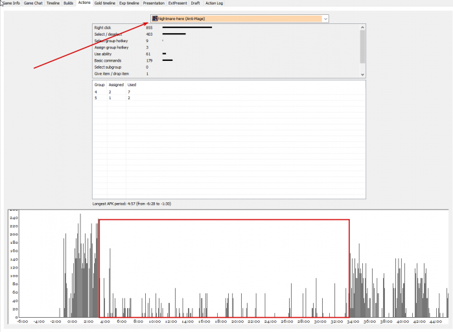Viewport: 453px width, 332px height.
Task: Switch to the Timeline tab
Action: (x=53, y=3)
